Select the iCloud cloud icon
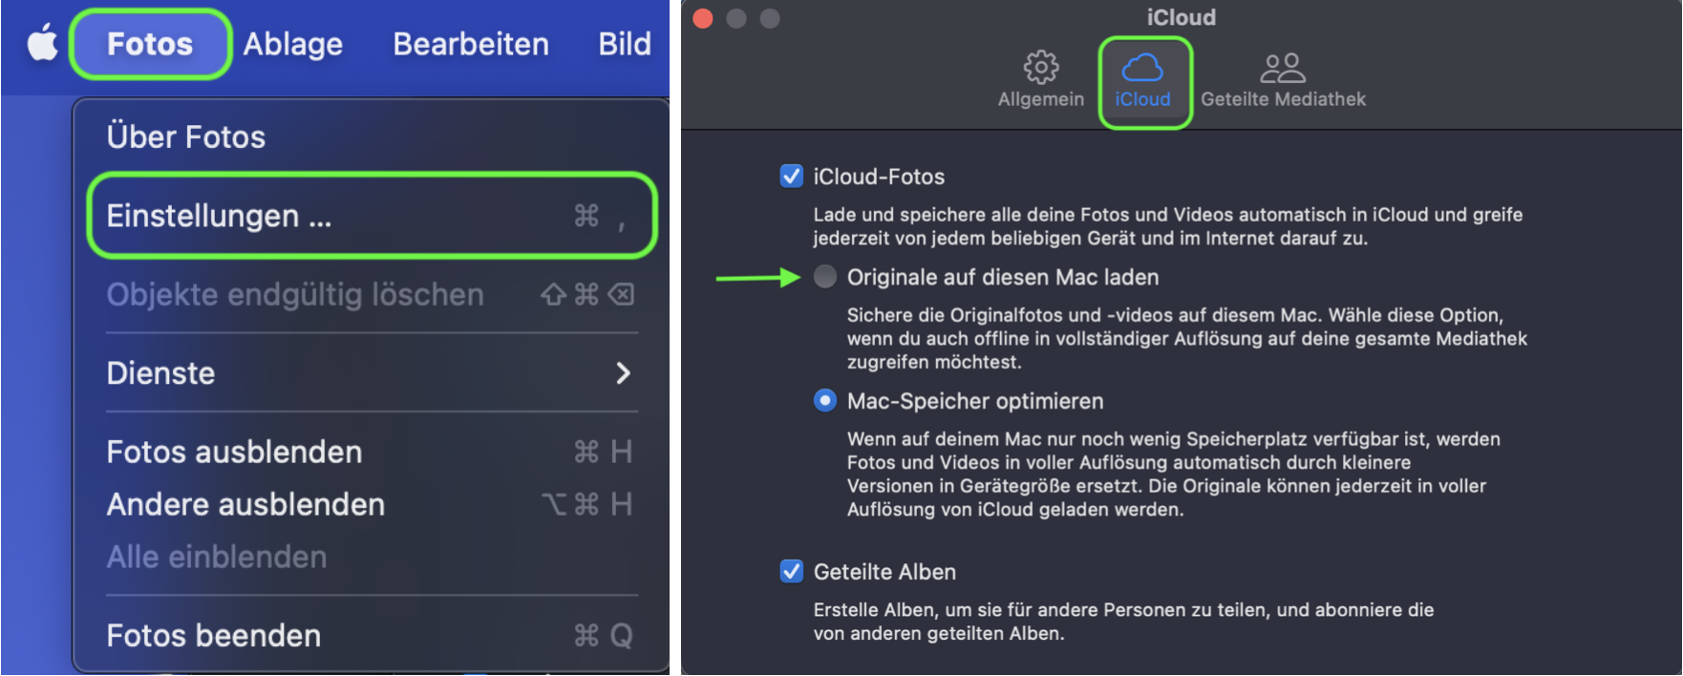 click(1142, 68)
